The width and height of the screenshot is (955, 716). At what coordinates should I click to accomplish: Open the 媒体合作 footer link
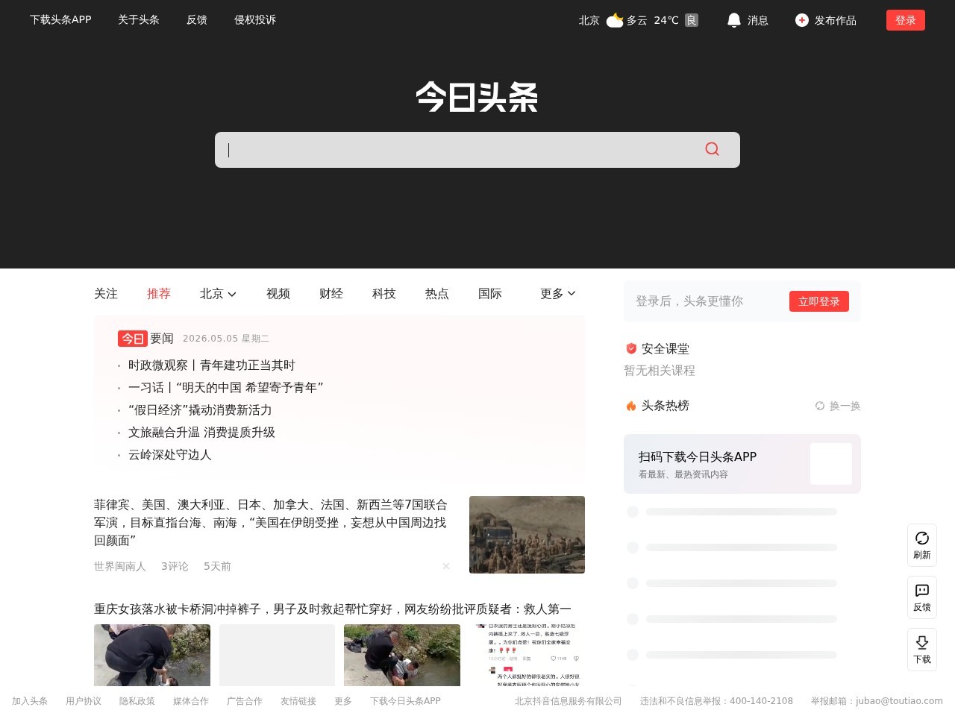tap(191, 701)
